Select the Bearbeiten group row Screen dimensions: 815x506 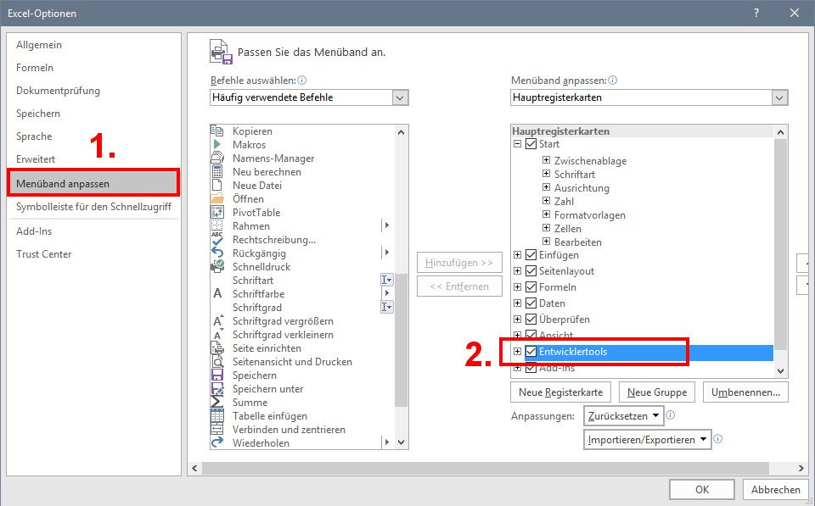578,242
